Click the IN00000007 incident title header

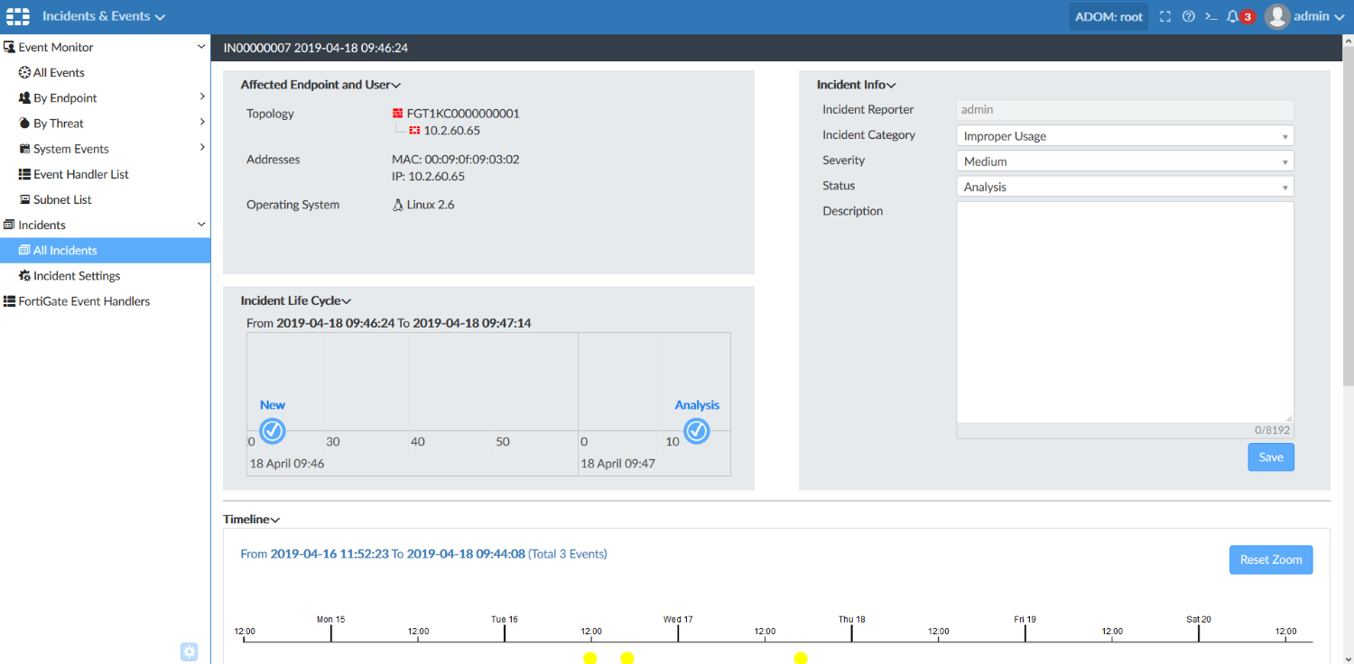click(315, 48)
